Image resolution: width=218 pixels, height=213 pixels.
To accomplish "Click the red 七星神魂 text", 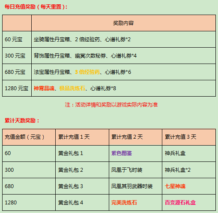I will [175, 186].
